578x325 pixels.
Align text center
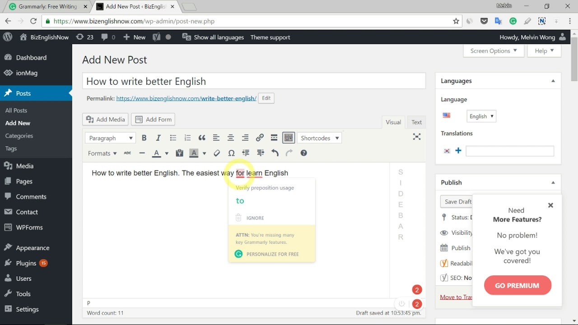[231, 138]
